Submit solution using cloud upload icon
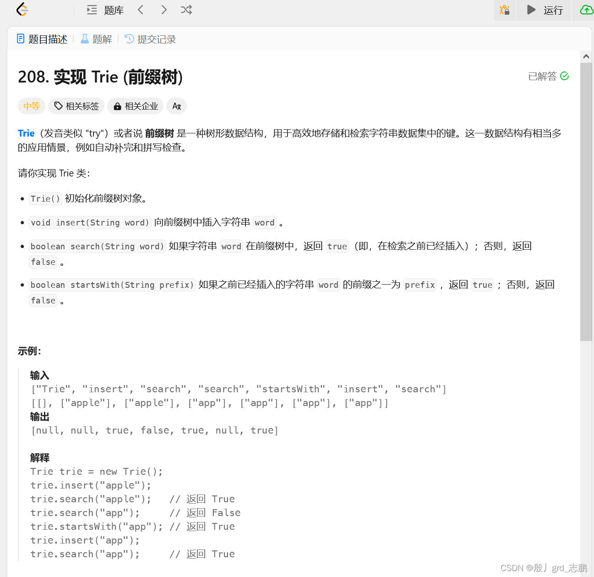594x577 pixels. click(586, 10)
